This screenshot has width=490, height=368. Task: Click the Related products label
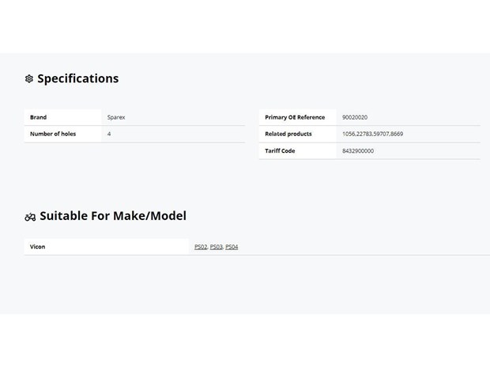[x=288, y=134]
